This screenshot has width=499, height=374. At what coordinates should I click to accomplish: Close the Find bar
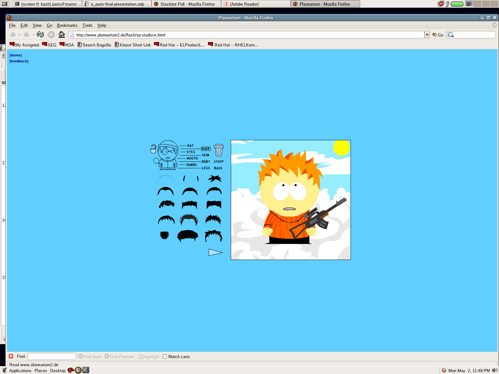11,356
